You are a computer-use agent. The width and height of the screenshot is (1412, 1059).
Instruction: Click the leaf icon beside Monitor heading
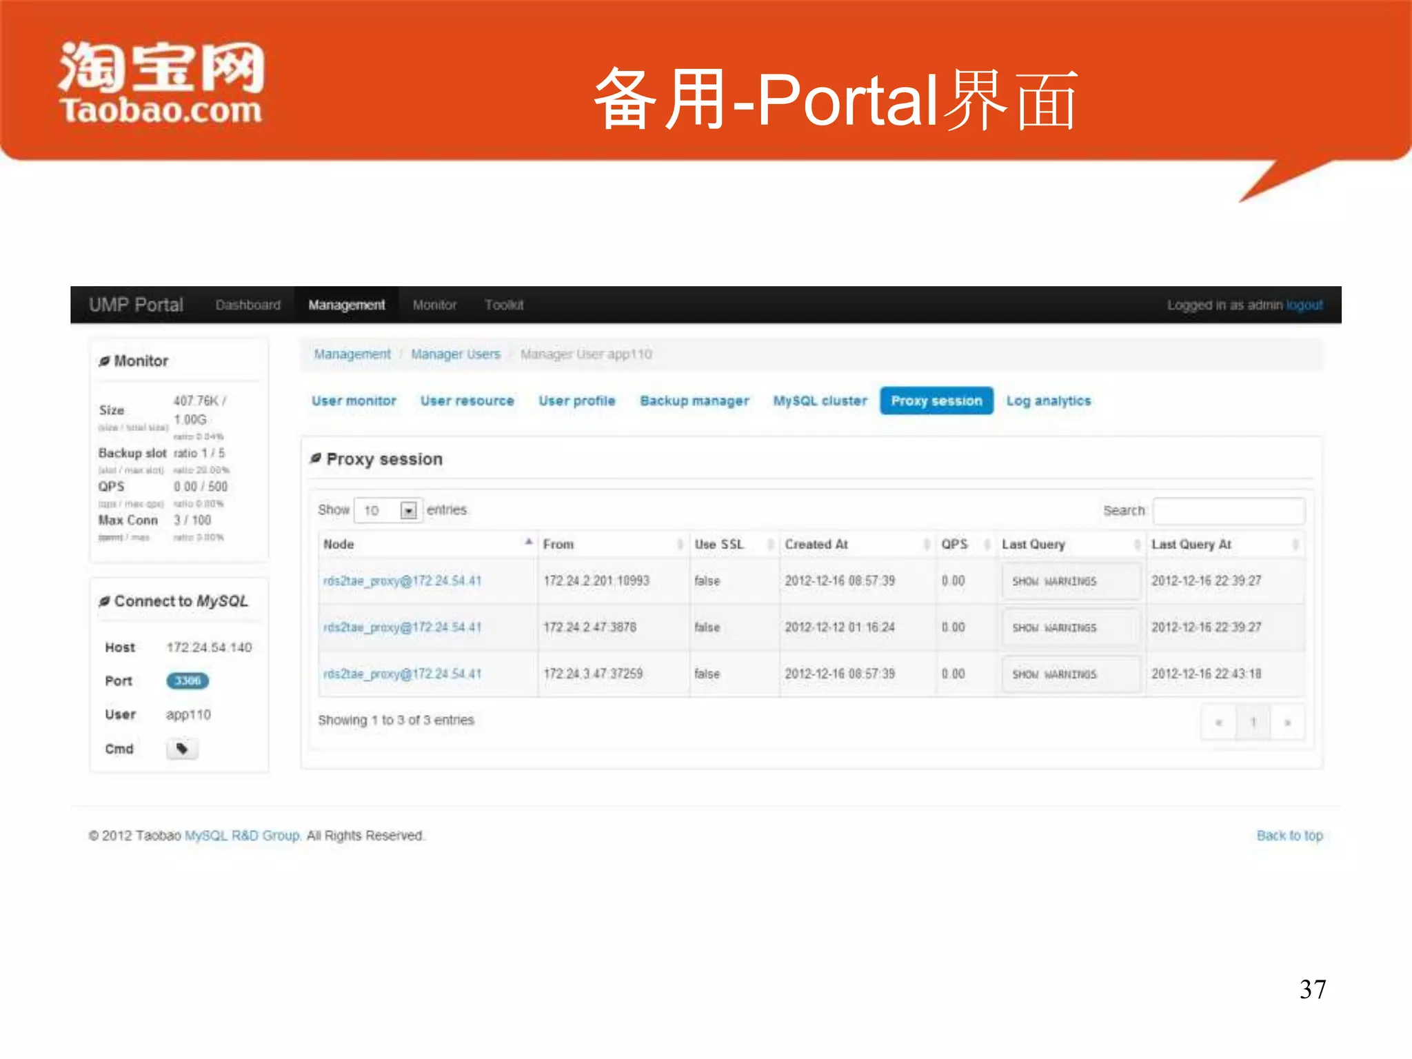tap(104, 361)
